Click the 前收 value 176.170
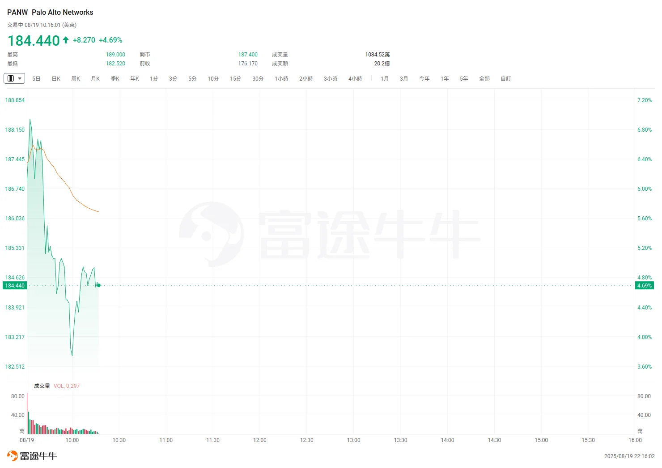 pos(248,64)
